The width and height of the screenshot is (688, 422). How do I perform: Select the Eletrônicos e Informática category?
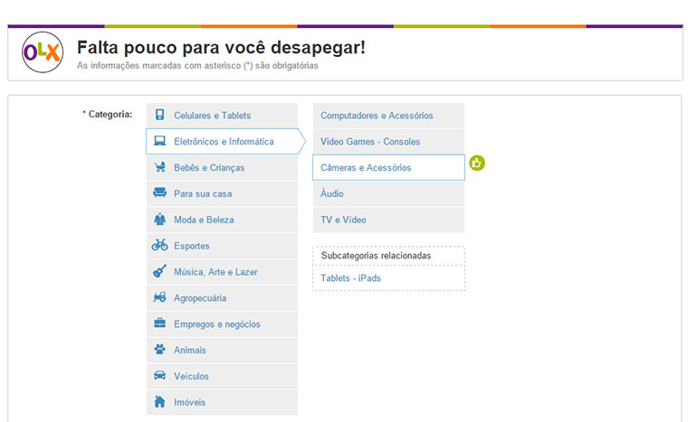[223, 142]
